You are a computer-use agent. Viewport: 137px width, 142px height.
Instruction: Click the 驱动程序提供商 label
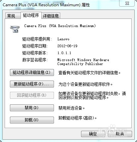pos(37,39)
